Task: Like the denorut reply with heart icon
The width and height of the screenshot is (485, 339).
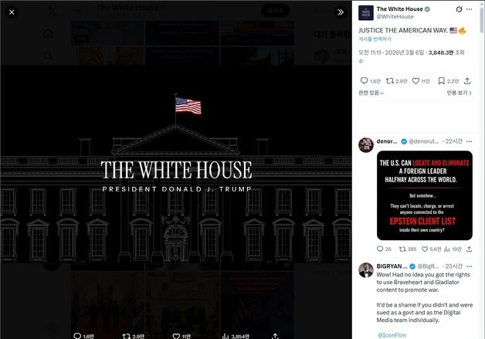Action: click(425, 249)
